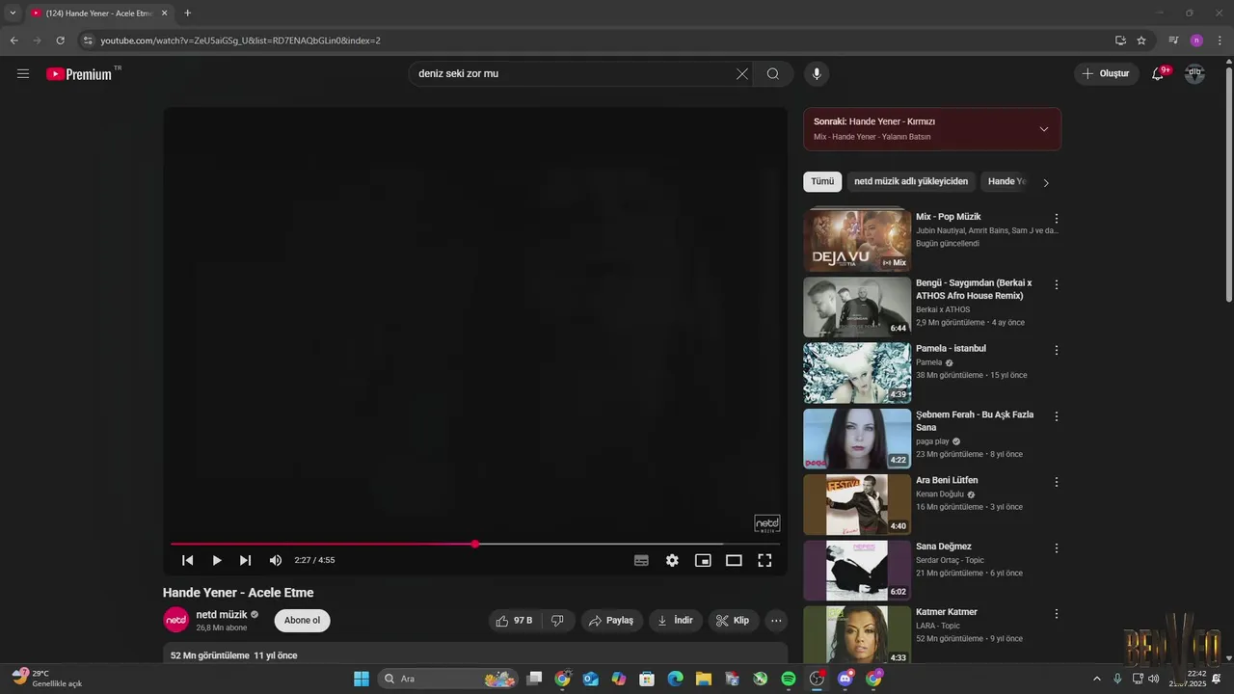
Task: Share video with Paylaş button
Action: pos(611,620)
